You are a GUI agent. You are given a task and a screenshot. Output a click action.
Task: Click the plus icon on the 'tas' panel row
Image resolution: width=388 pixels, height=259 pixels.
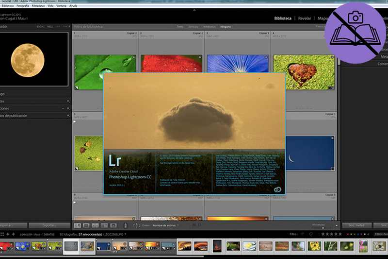pos(68,101)
